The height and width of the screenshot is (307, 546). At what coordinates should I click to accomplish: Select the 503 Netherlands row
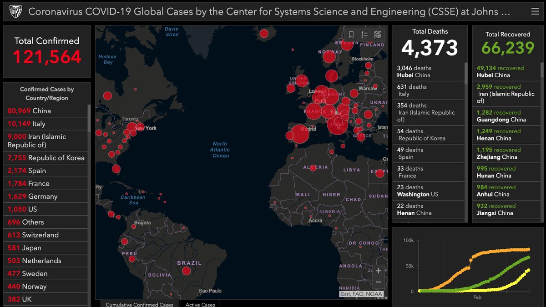click(x=45, y=261)
